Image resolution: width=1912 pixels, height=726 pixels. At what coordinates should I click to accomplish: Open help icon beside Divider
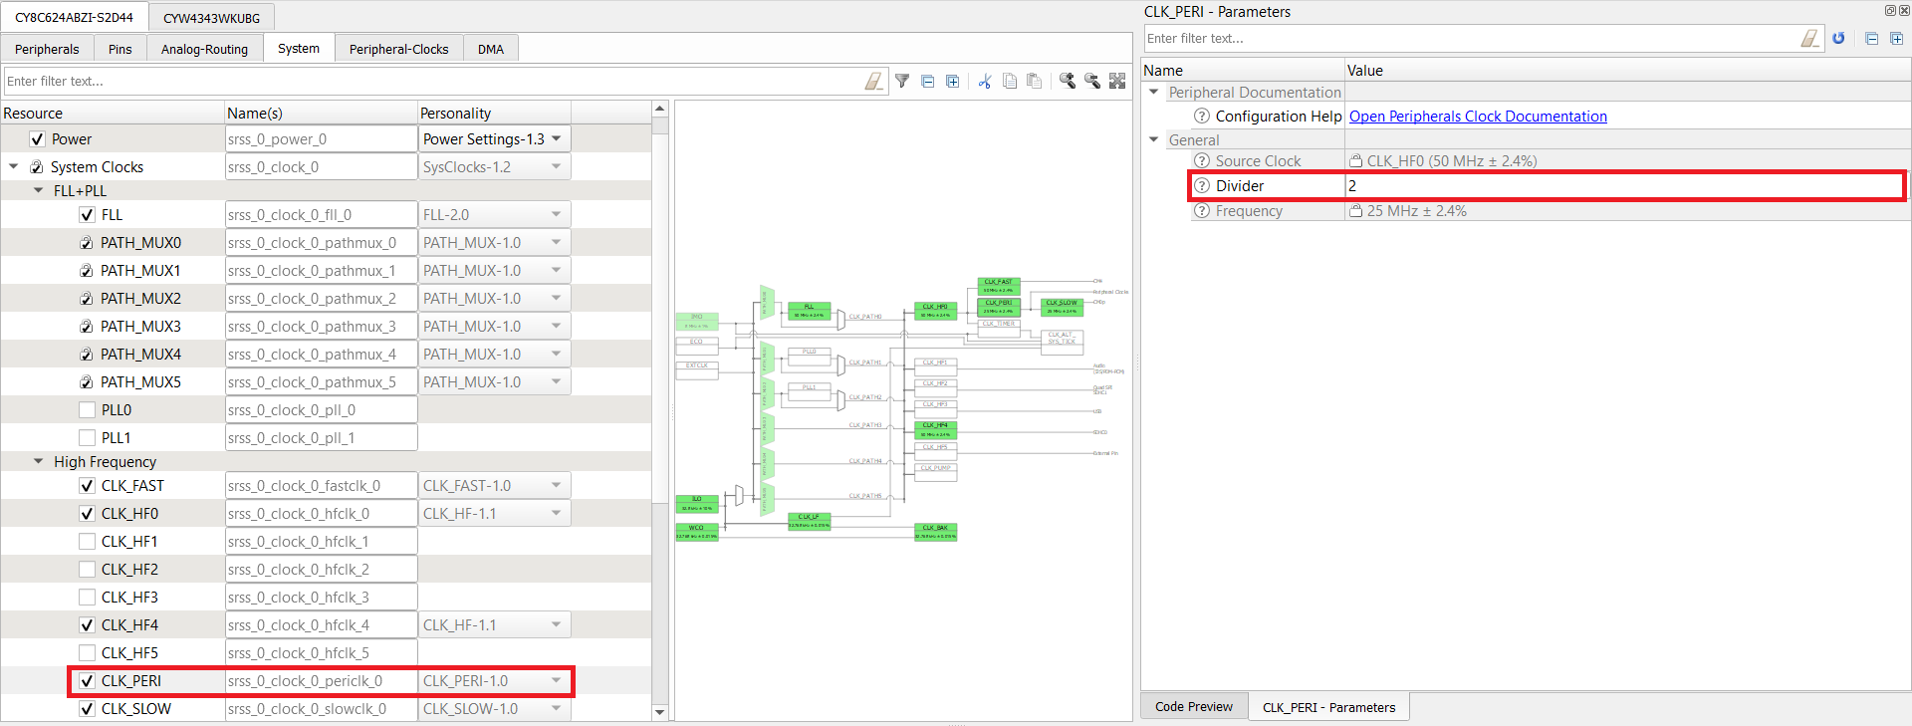coord(1202,186)
